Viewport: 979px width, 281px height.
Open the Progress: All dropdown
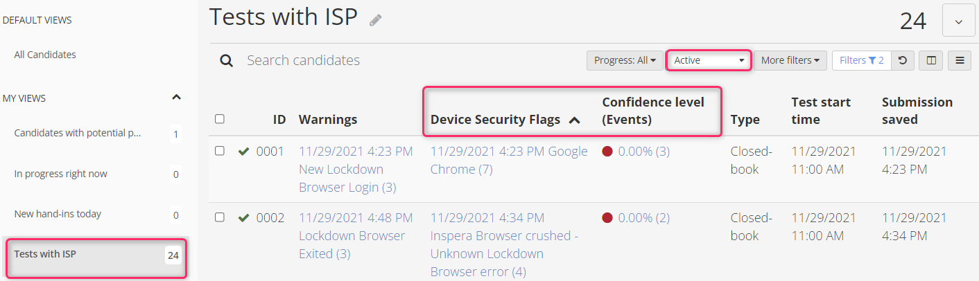(625, 60)
